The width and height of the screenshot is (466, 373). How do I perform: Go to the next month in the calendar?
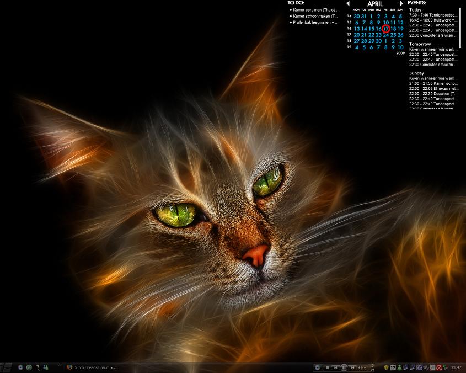point(401,3)
